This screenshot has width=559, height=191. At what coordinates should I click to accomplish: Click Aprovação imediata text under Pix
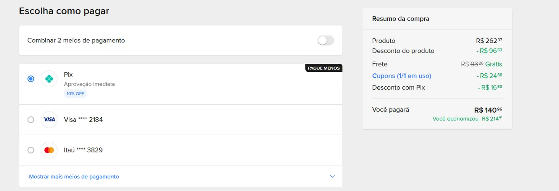click(x=89, y=84)
